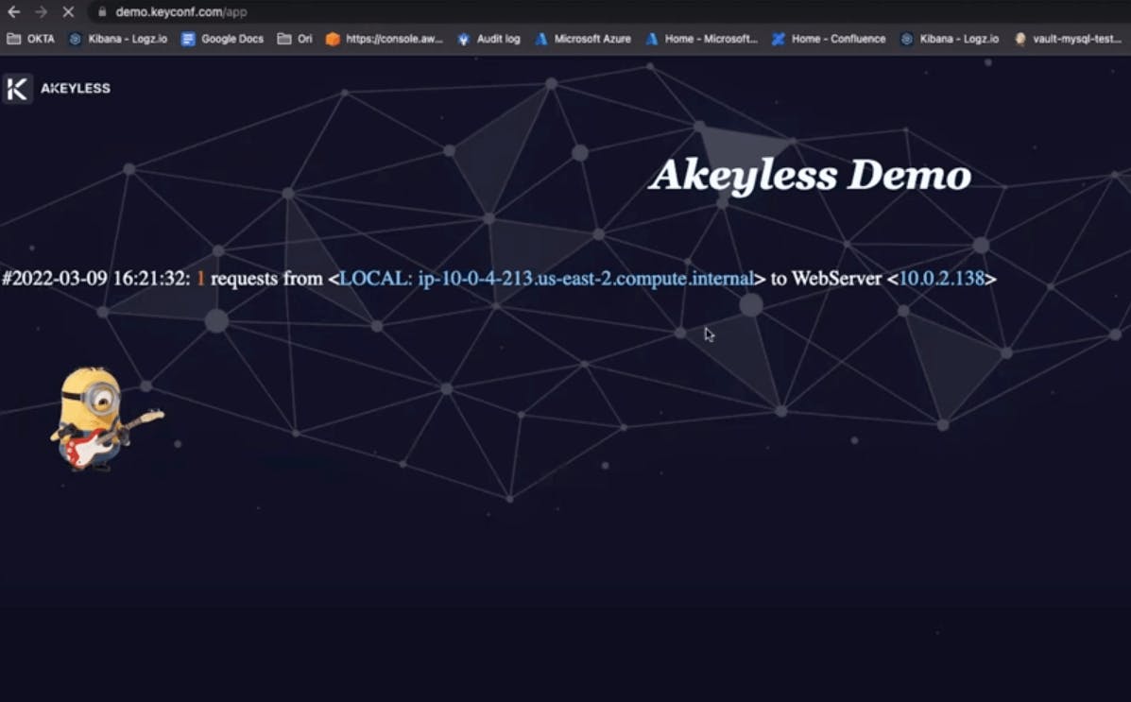Open the vault-mysql-test bookmark
Image resolution: width=1131 pixels, height=702 pixels.
pos(1068,40)
